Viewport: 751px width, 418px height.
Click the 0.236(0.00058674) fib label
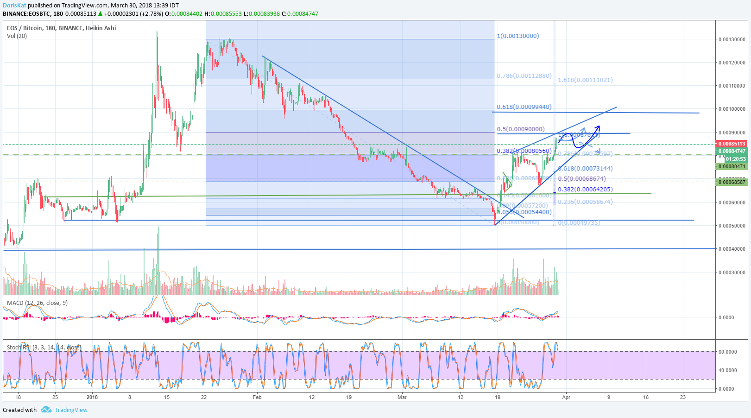(x=585, y=202)
